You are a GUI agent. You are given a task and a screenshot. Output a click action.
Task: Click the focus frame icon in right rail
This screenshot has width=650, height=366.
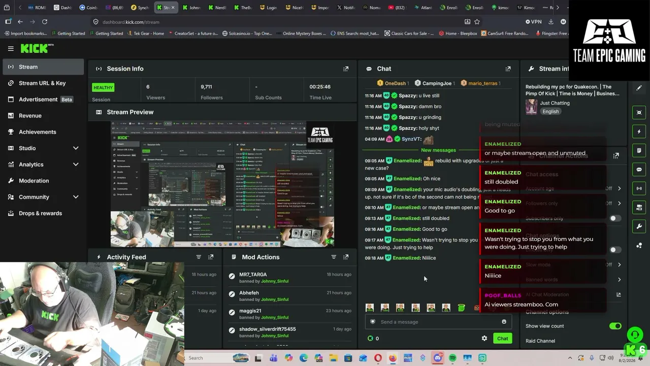coord(639,112)
